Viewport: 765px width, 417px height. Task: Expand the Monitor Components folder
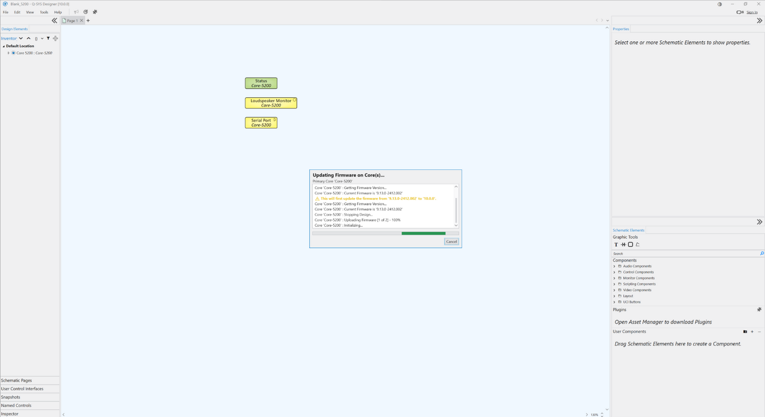point(614,278)
